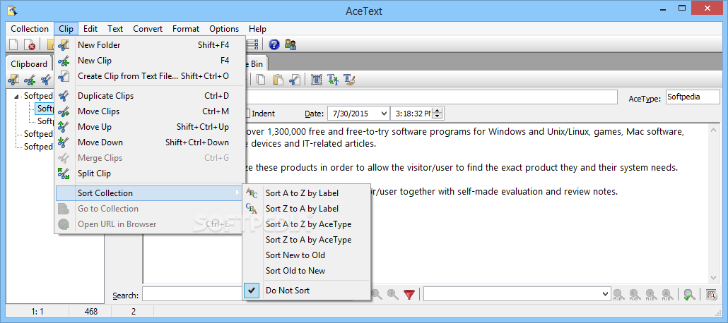The width and height of the screenshot is (728, 323).
Task: Click status bar value 468
Action: (x=91, y=312)
